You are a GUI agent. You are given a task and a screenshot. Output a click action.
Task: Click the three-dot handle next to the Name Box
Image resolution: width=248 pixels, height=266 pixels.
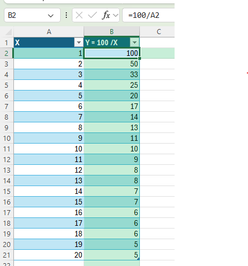point(66,15)
